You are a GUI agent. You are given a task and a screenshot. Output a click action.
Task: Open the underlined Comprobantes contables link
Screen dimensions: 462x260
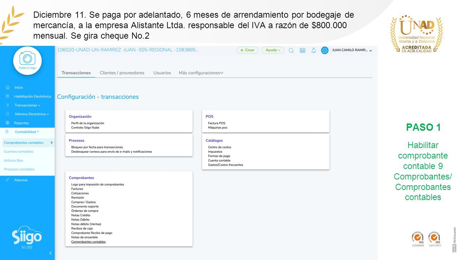pyautogui.click(x=88, y=242)
